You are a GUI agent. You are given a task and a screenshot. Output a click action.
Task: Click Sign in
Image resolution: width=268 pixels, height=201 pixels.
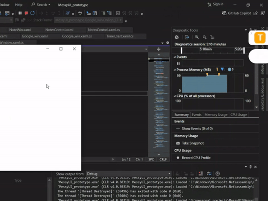tap(216, 4)
